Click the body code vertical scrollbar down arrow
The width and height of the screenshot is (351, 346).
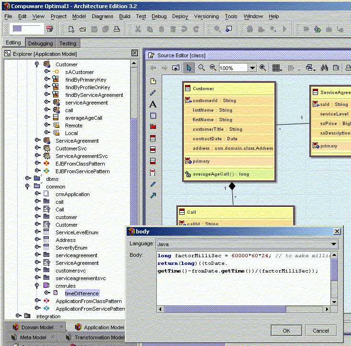(x=334, y=302)
